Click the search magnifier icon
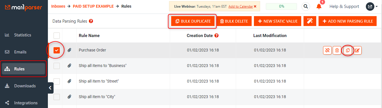382x108 pixels. tap(306, 6)
